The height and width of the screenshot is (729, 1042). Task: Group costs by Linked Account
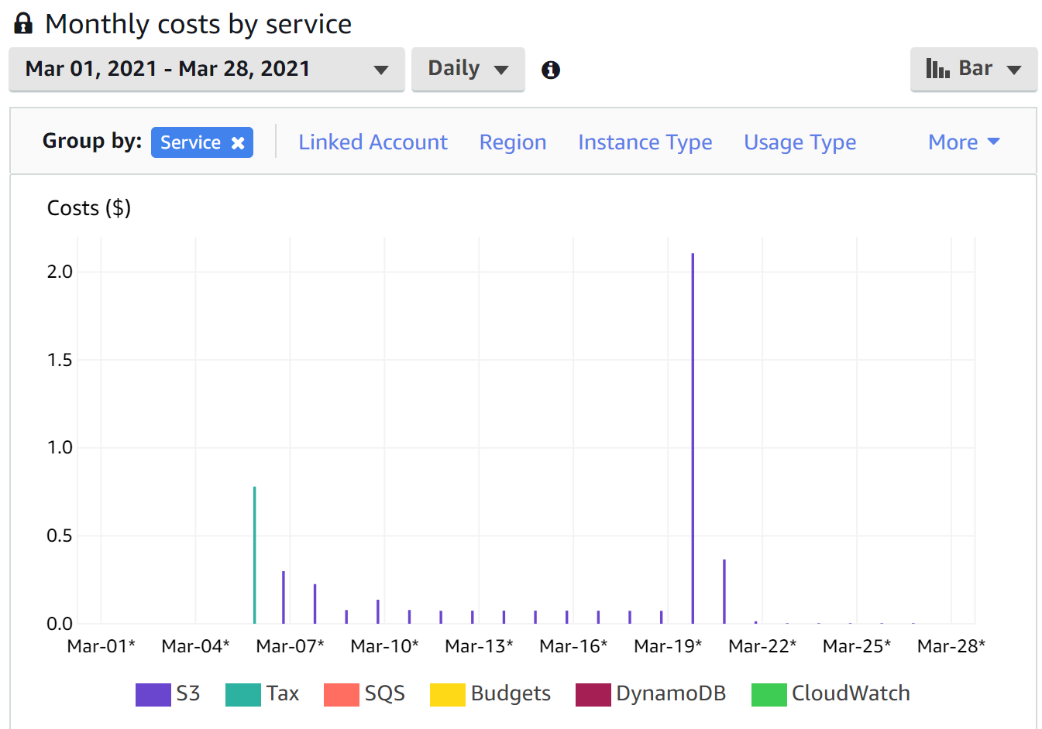click(373, 142)
